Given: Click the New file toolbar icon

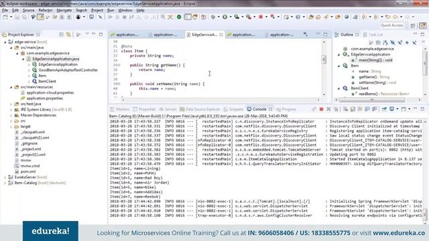Looking at the screenshot, I should point(5,17).
